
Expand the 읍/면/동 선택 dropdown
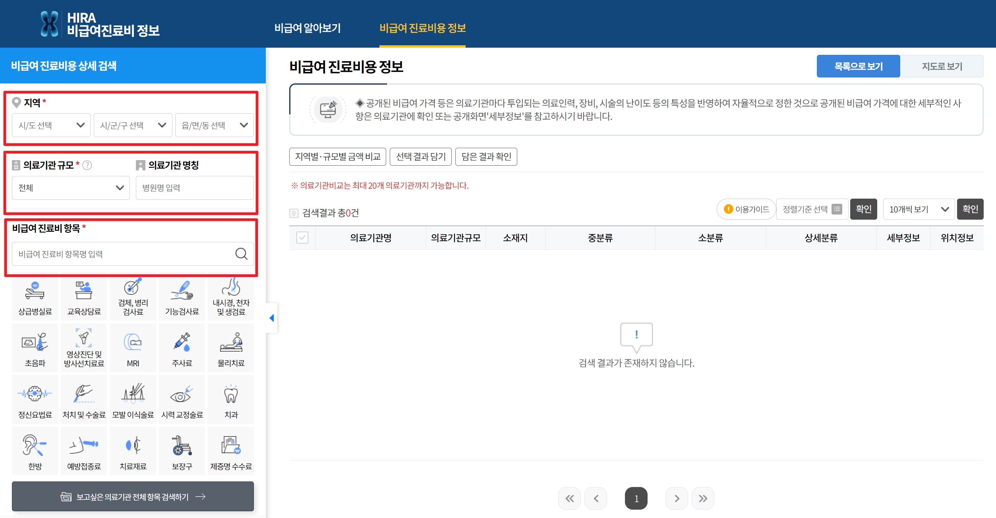tap(215, 126)
